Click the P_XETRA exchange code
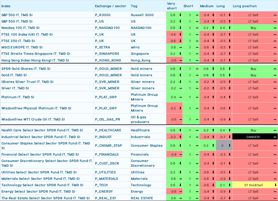Viewport: 278px width, 201px height. click(103, 47)
